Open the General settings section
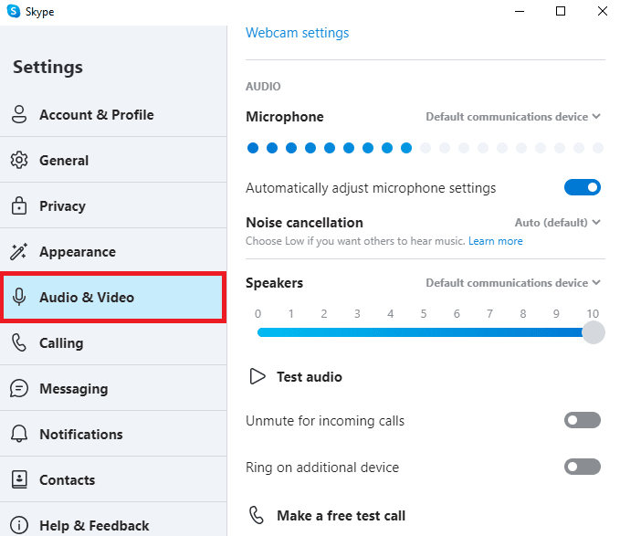 point(113,160)
